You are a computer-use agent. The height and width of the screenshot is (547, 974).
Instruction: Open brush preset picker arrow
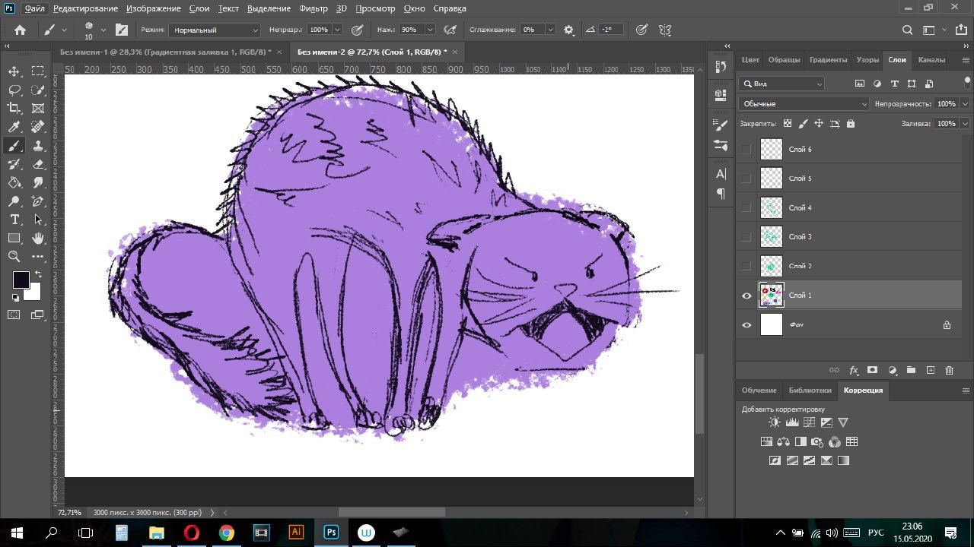(x=103, y=30)
